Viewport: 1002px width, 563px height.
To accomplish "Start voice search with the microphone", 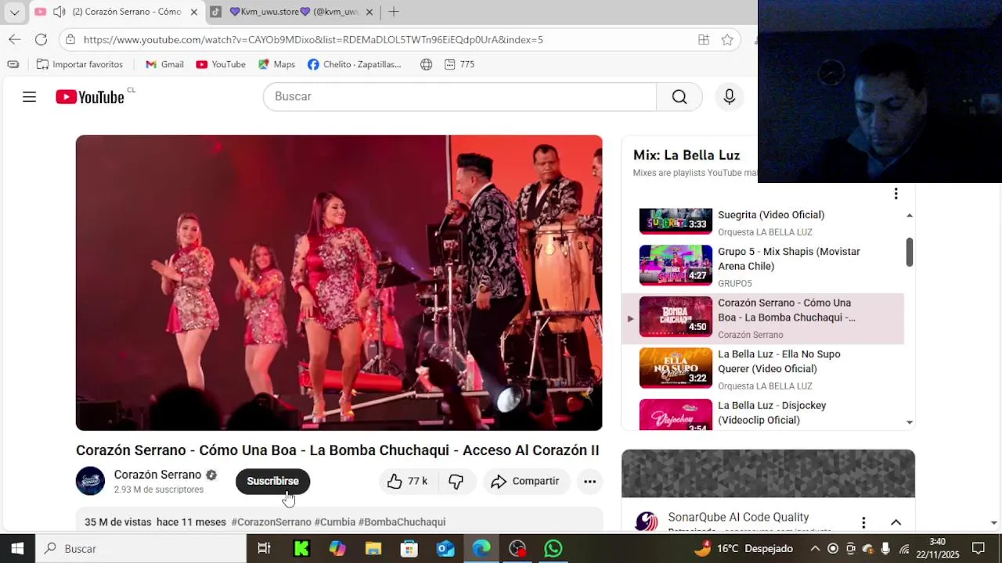I will point(729,96).
